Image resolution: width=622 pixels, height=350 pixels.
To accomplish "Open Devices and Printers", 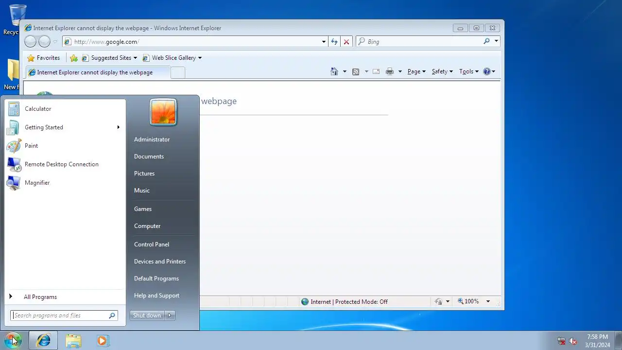I will click(160, 262).
